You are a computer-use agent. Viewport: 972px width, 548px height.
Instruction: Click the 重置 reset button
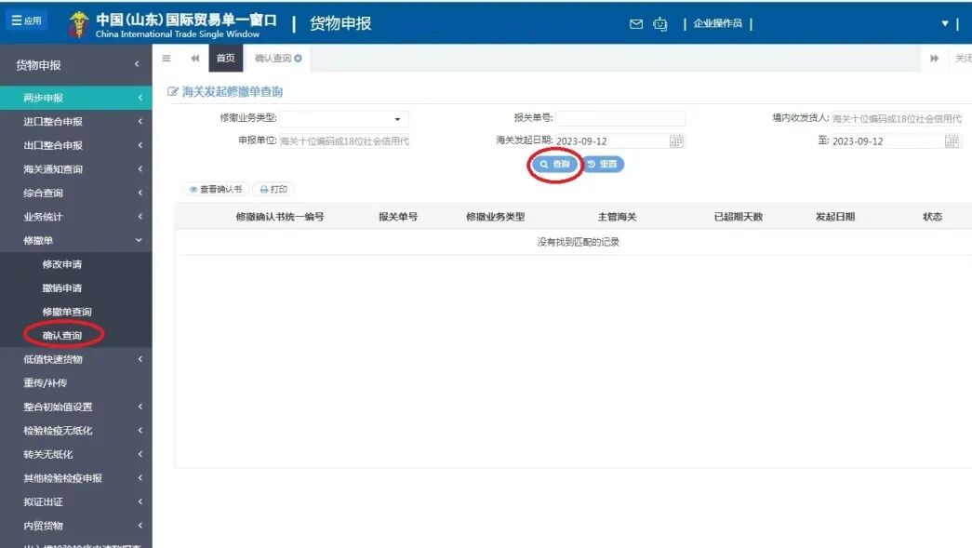click(x=603, y=165)
